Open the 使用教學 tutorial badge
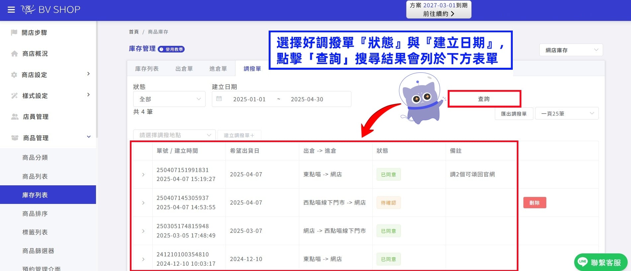The height and width of the screenshot is (271, 631). (171, 49)
